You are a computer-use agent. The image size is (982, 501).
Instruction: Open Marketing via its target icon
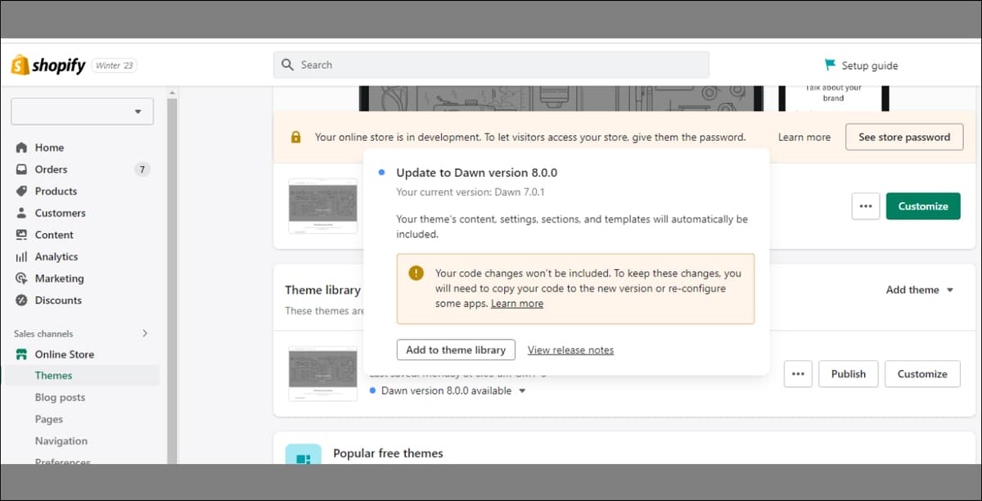pyautogui.click(x=21, y=278)
